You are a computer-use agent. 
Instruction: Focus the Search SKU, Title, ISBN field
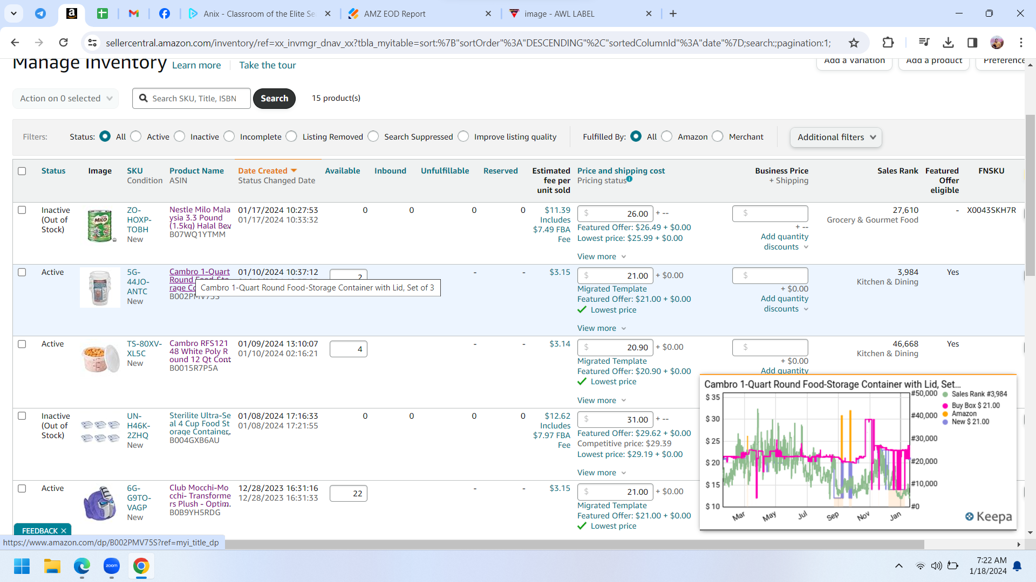click(x=192, y=99)
